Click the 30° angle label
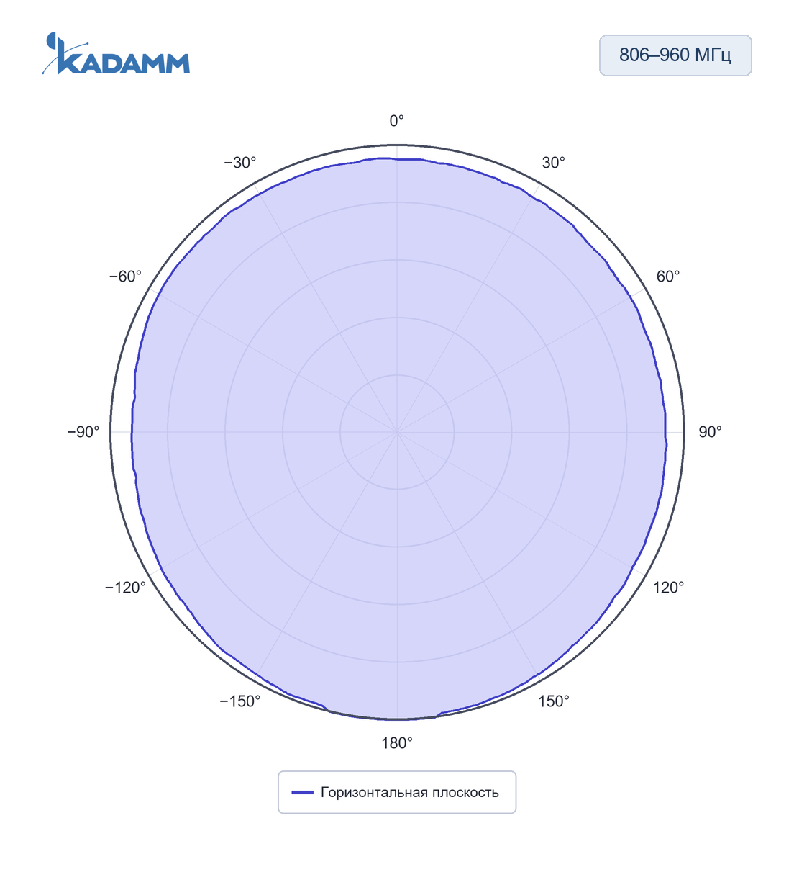The width and height of the screenshot is (794, 872). coord(553,163)
